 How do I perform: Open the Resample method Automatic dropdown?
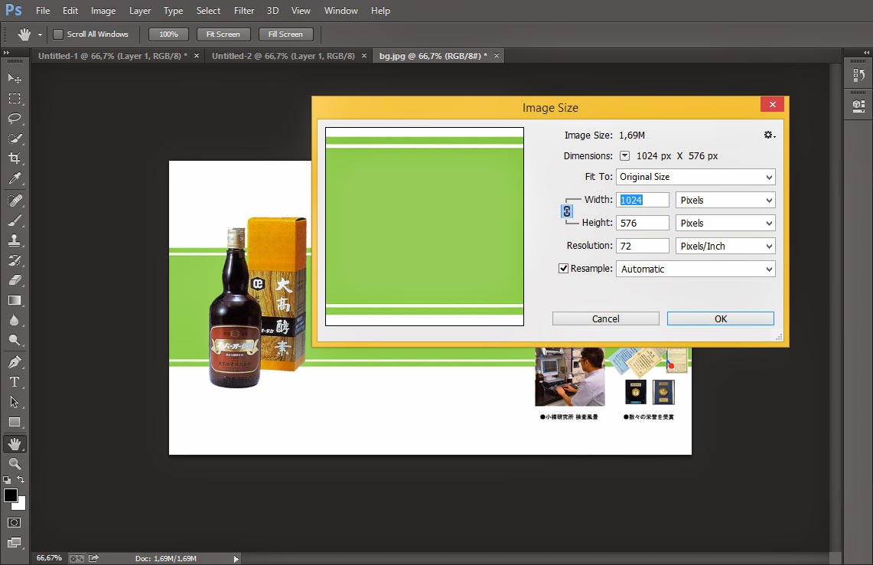695,269
